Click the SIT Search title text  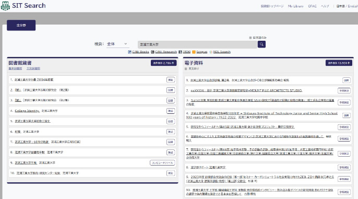pos(29,6)
